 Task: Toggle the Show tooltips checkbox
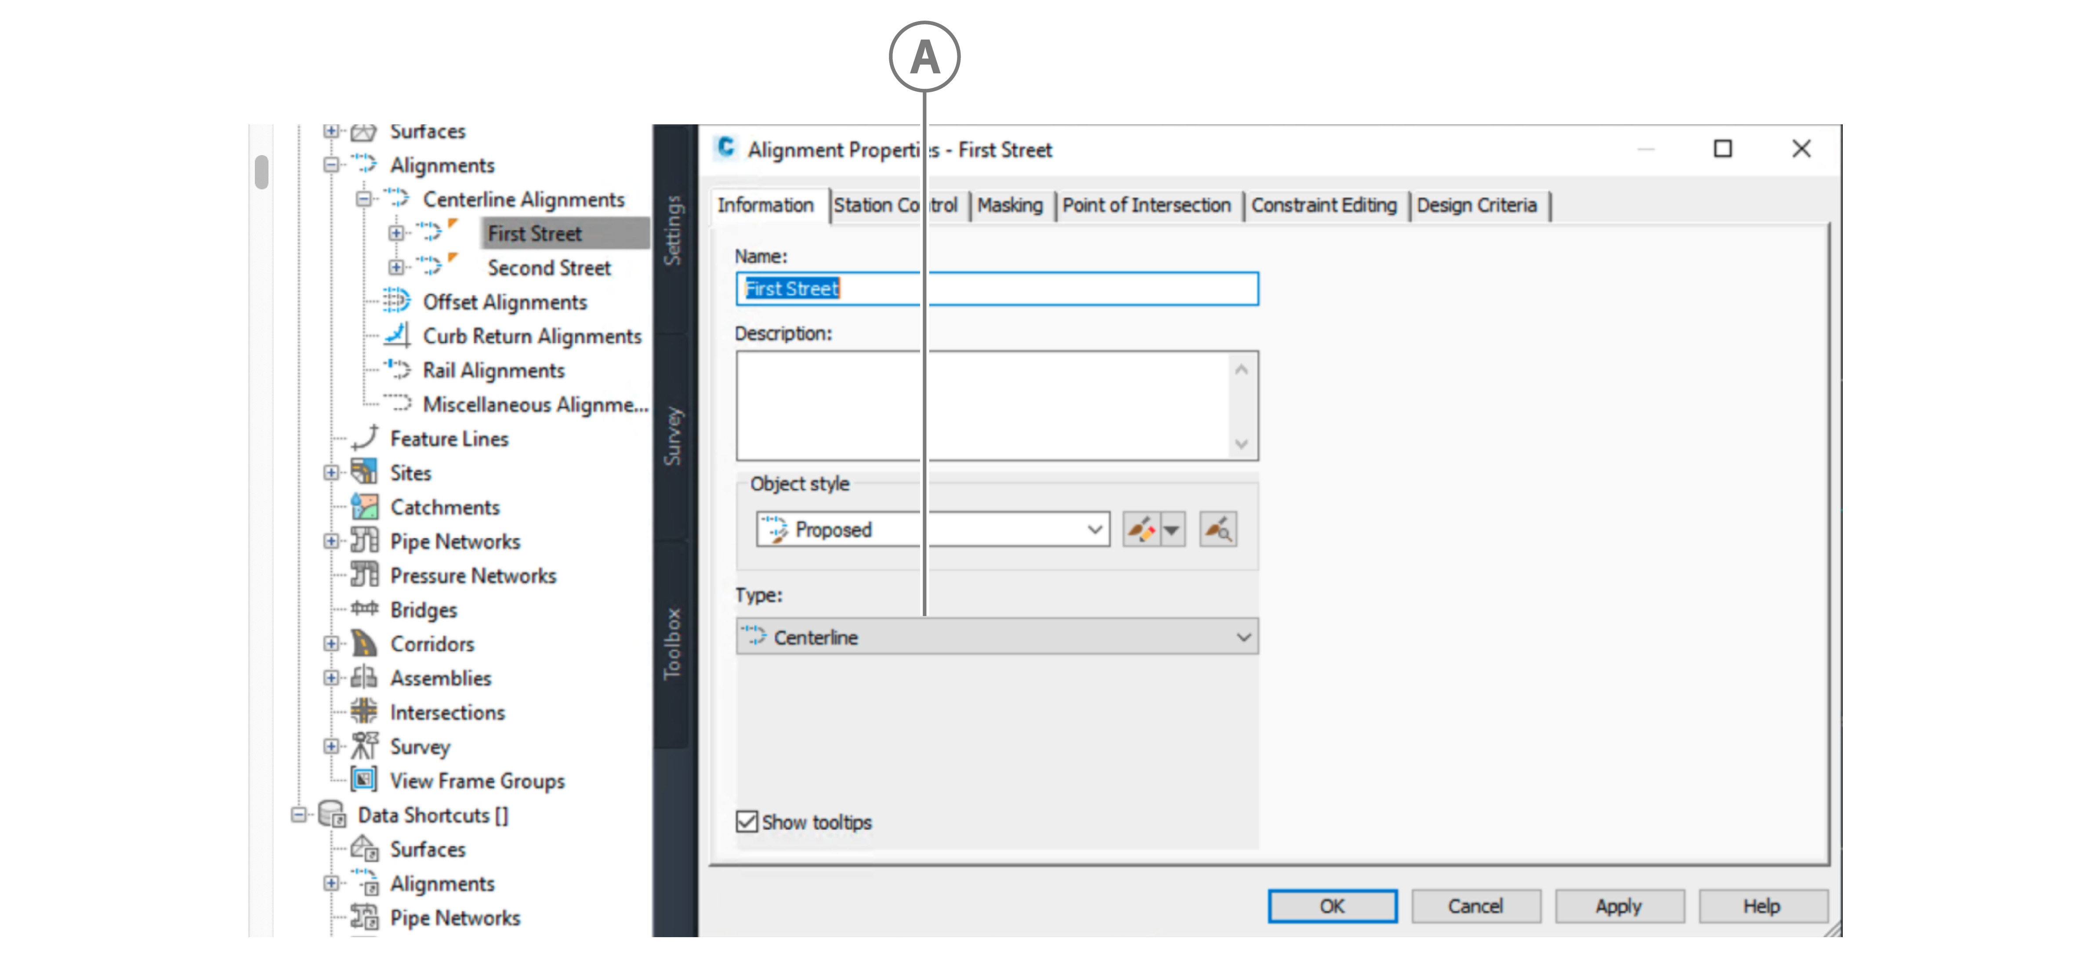(747, 822)
